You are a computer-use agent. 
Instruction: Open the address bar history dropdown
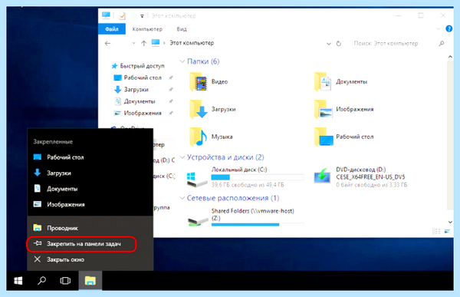329,44
